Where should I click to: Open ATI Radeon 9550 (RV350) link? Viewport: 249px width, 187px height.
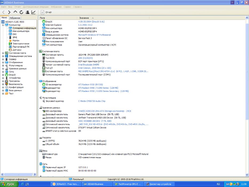click(90, 85)
